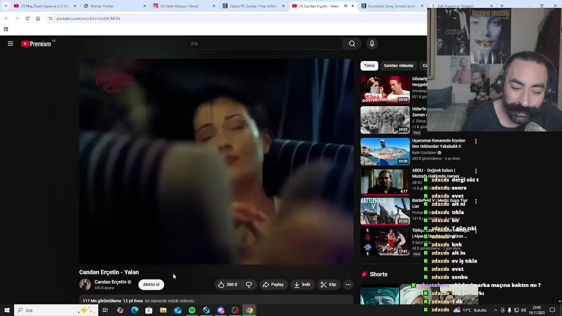Open Microsoft Store from taskbar
Image resolution: width=562 pixels, height=316 pixels.
149,310
